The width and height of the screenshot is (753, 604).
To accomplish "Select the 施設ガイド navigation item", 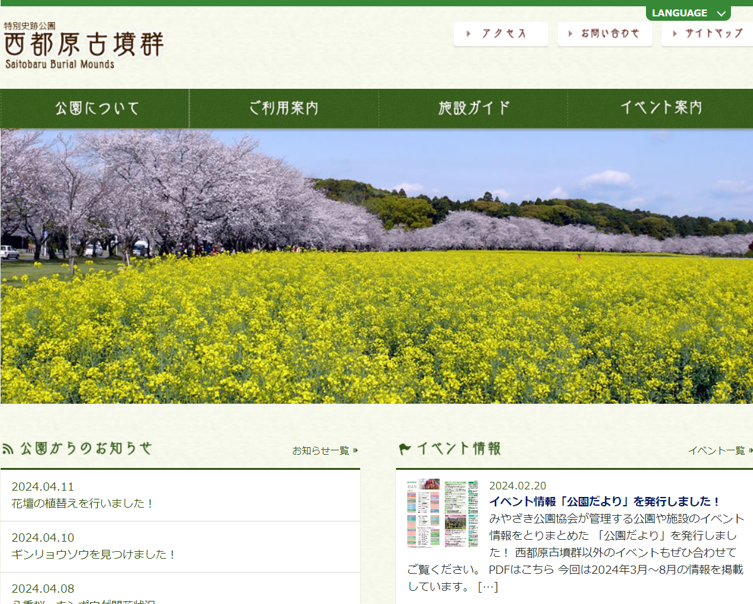I will [x=473, y=108].
